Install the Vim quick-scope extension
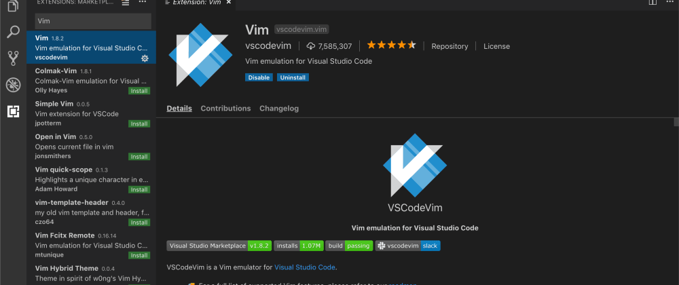This screenshot has width=679, height=285. point(139,189)
